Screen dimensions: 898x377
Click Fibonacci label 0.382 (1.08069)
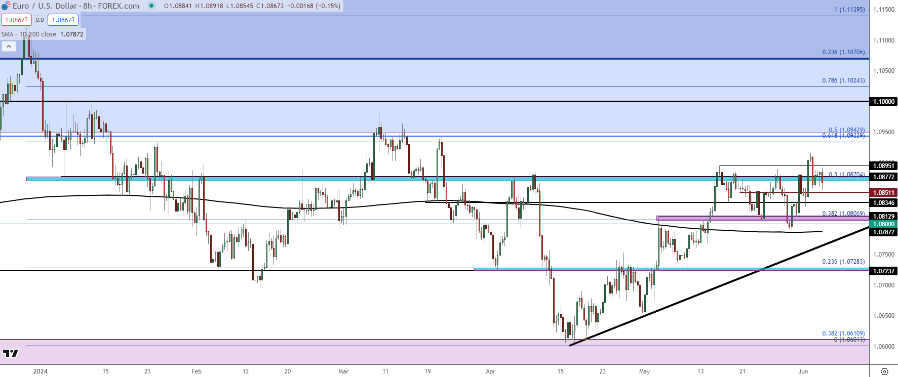point(843,214)
